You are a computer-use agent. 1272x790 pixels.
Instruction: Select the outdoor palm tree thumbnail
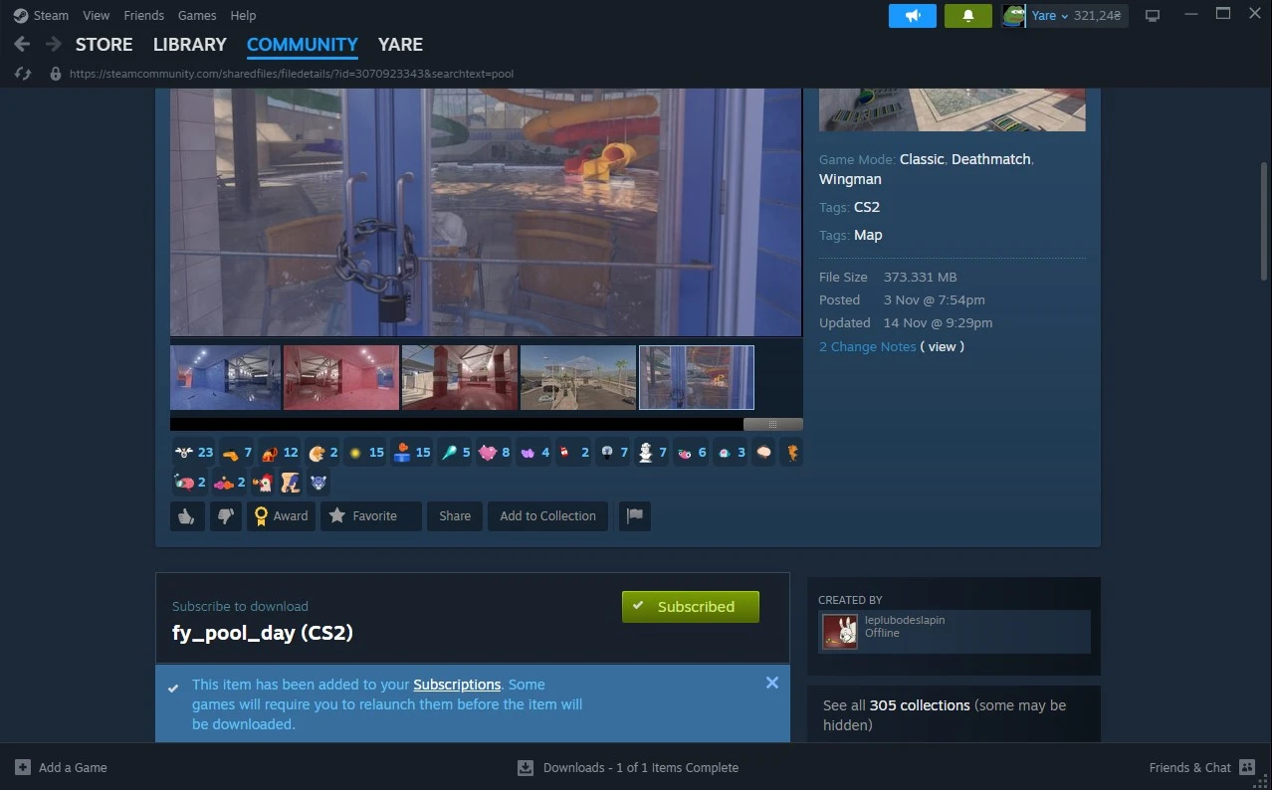(x=577, y=377)
